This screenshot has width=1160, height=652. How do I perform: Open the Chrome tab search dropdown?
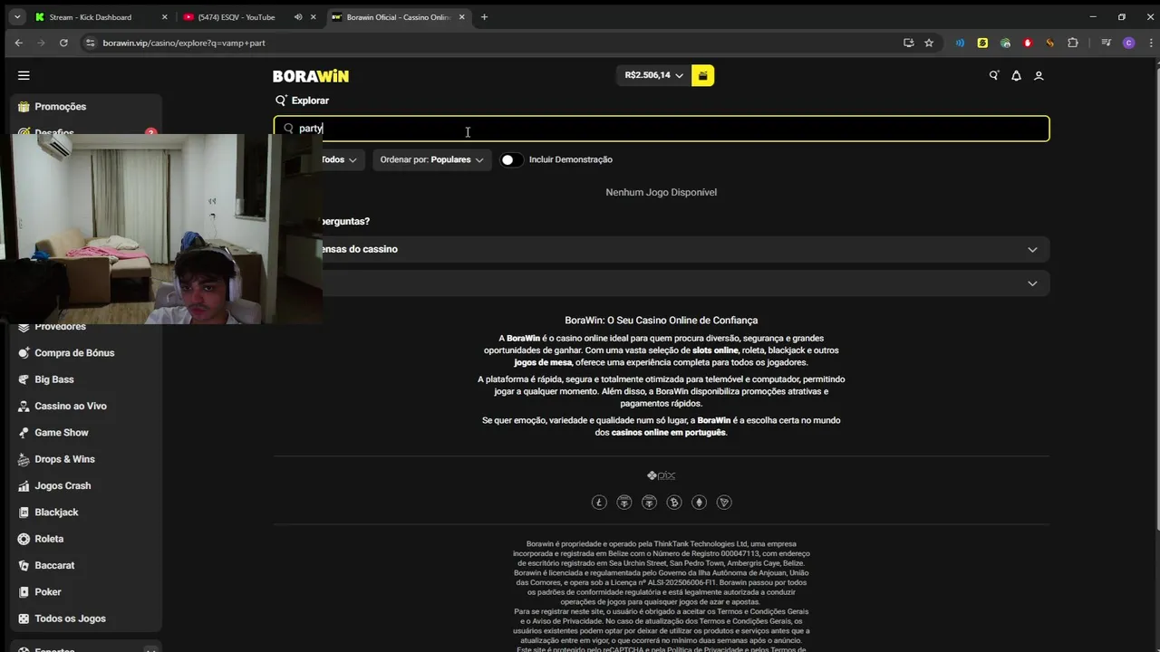coord(17,17)
